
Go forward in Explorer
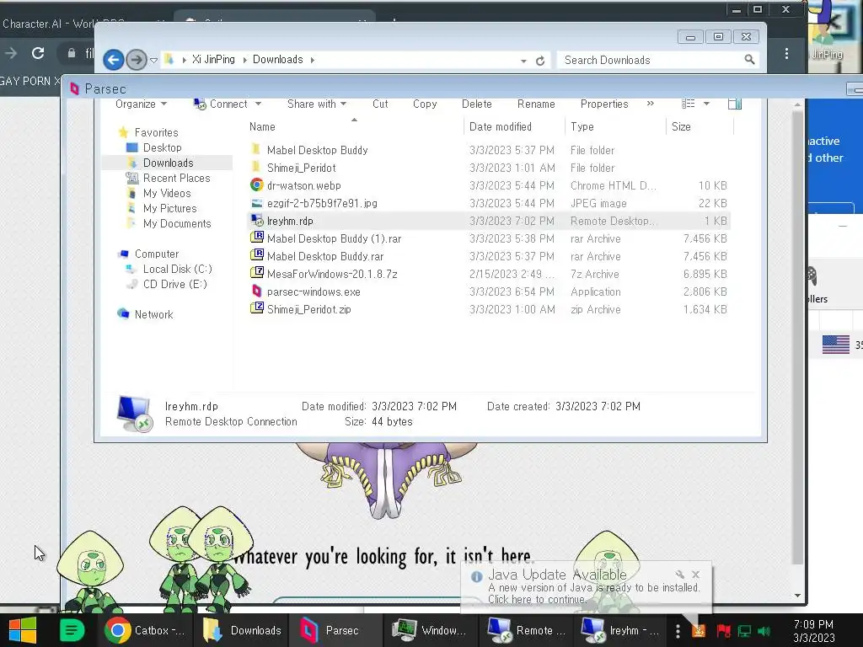pos(137,60)
